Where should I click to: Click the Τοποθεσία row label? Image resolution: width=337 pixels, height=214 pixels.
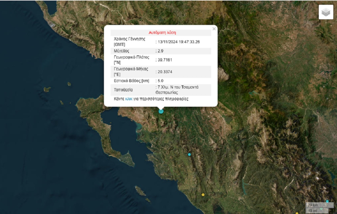point(123,90)
